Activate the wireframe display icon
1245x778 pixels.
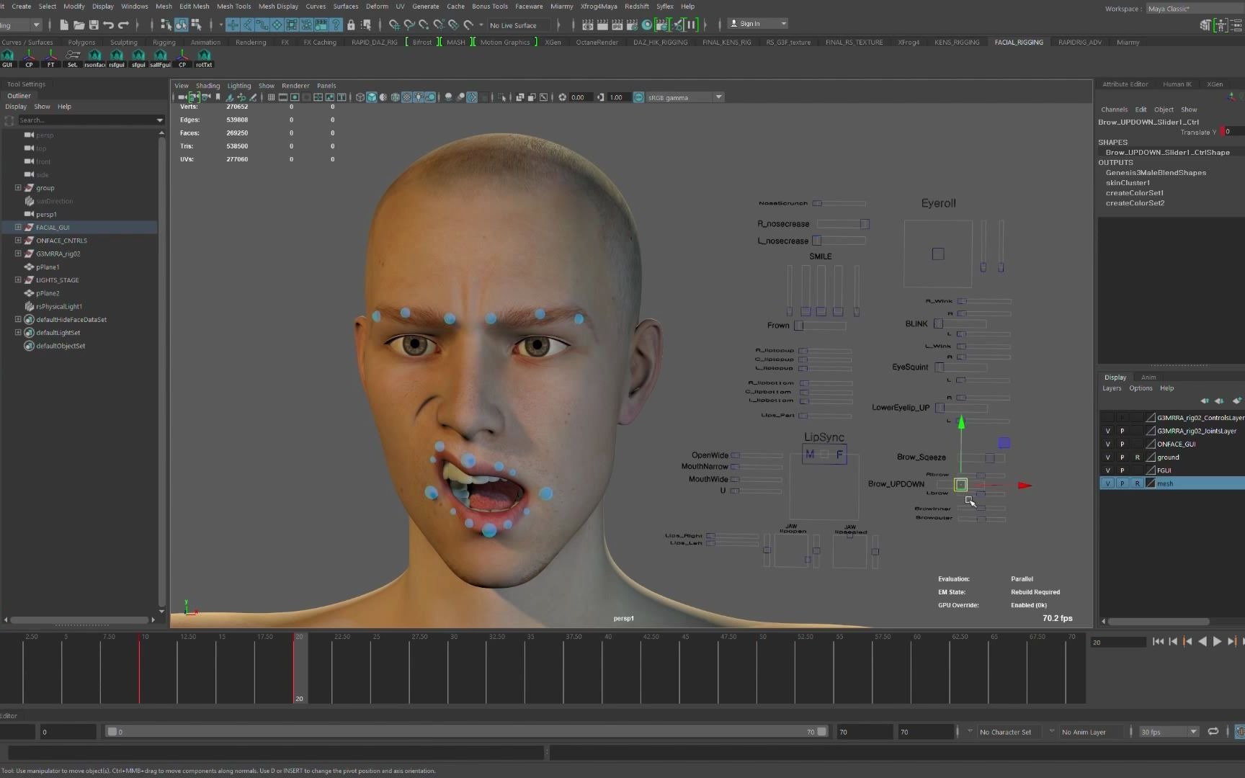tap(360, 97)
